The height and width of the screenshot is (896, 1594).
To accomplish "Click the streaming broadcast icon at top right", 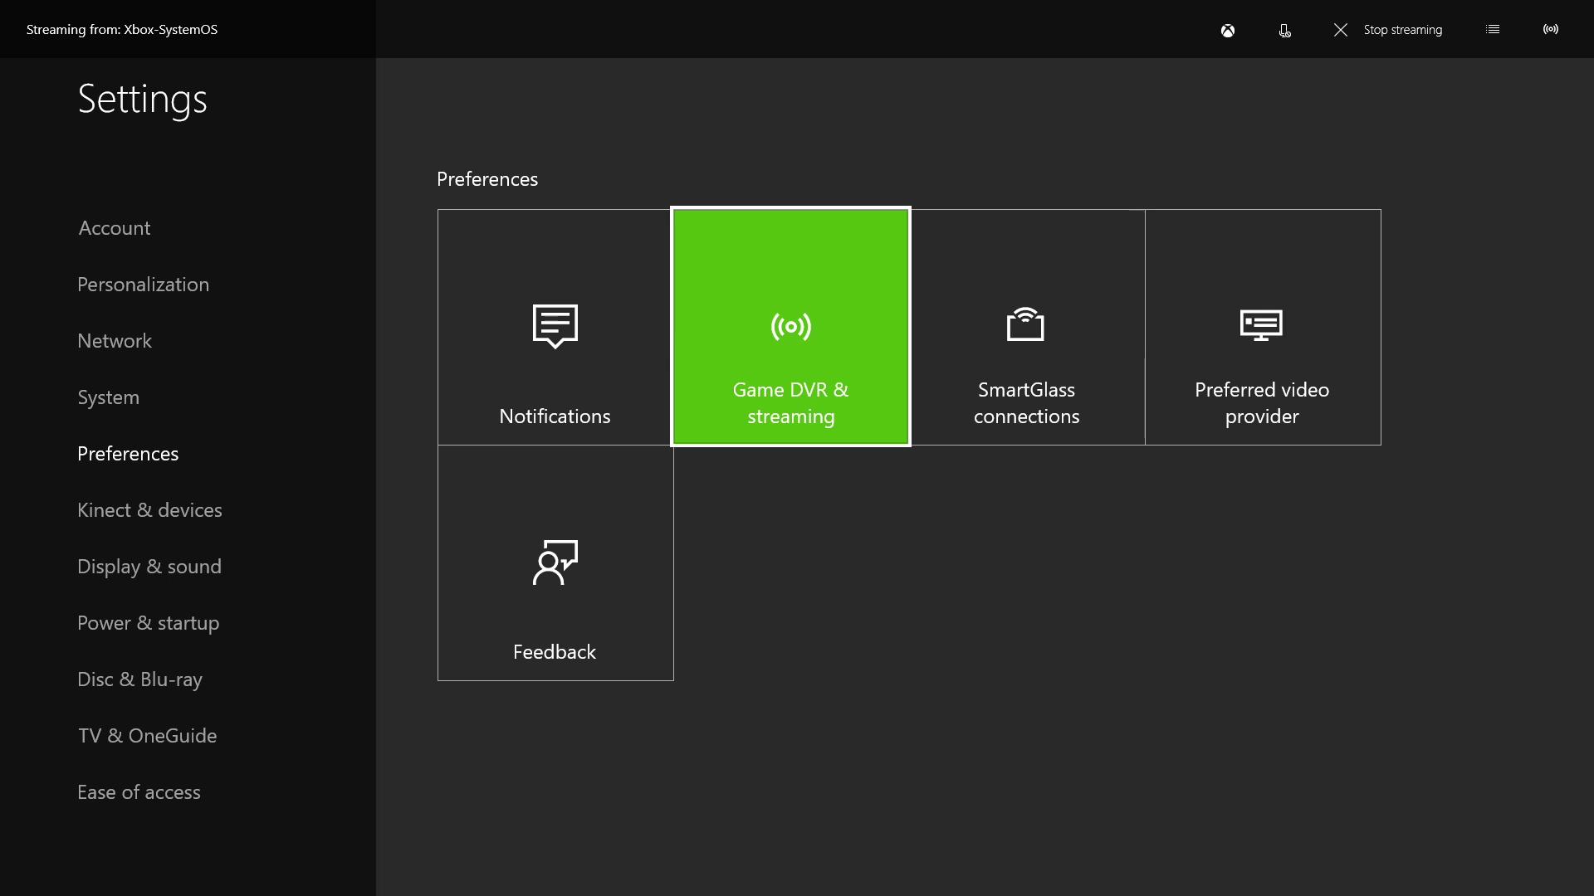I will tap(1550, 29).
